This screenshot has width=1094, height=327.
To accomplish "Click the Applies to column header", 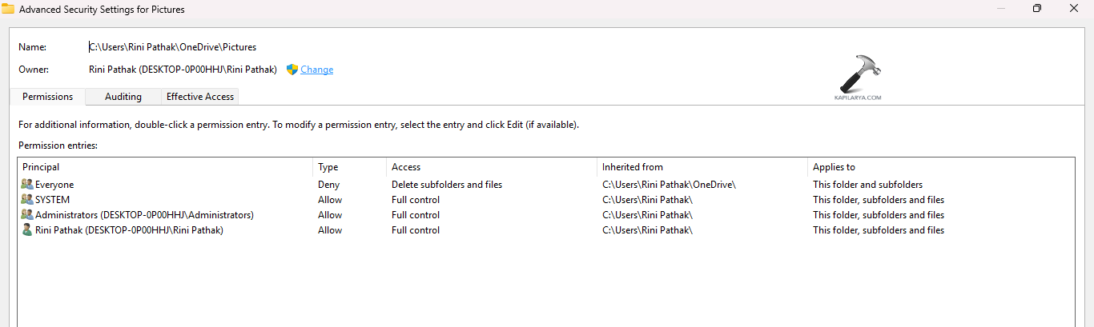I will click(x=834, y=167).
